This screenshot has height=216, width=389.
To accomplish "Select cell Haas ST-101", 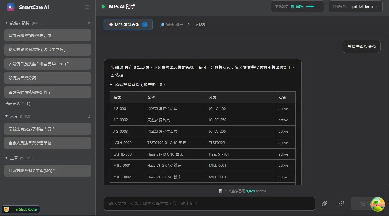I will pos(240,154).
